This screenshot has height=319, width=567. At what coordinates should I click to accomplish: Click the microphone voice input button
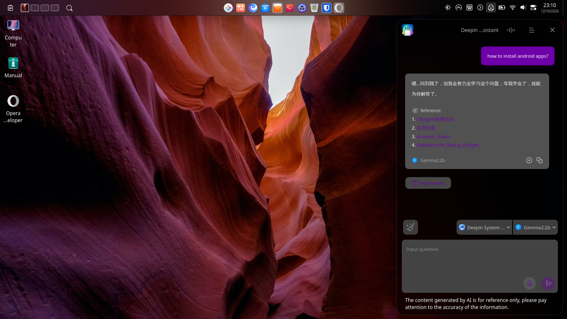click(x=530, y=283)
